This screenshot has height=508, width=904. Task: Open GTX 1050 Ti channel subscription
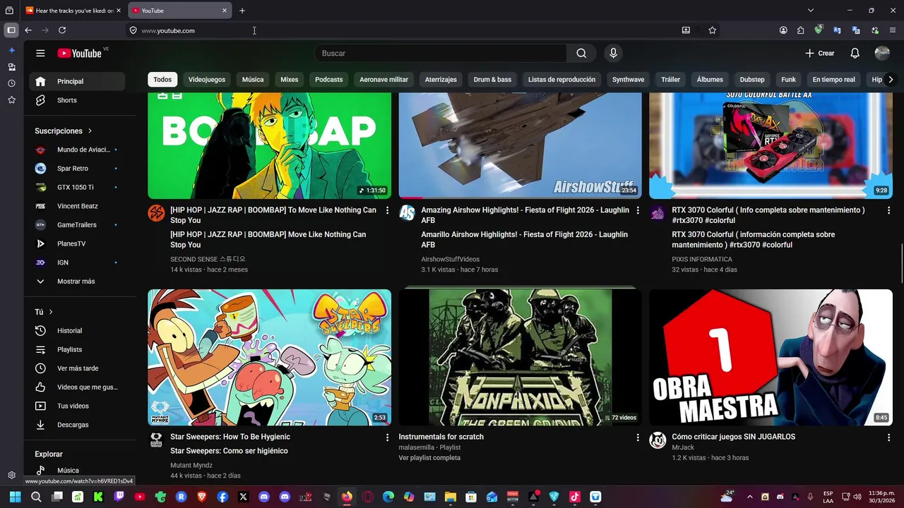pos(77,187)
